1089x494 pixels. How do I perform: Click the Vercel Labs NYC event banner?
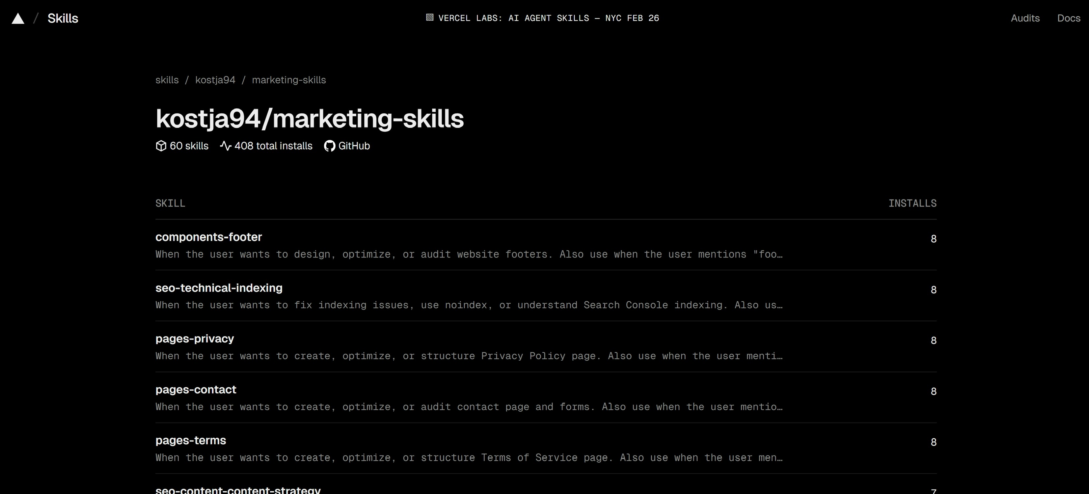[x=548, y=18]
